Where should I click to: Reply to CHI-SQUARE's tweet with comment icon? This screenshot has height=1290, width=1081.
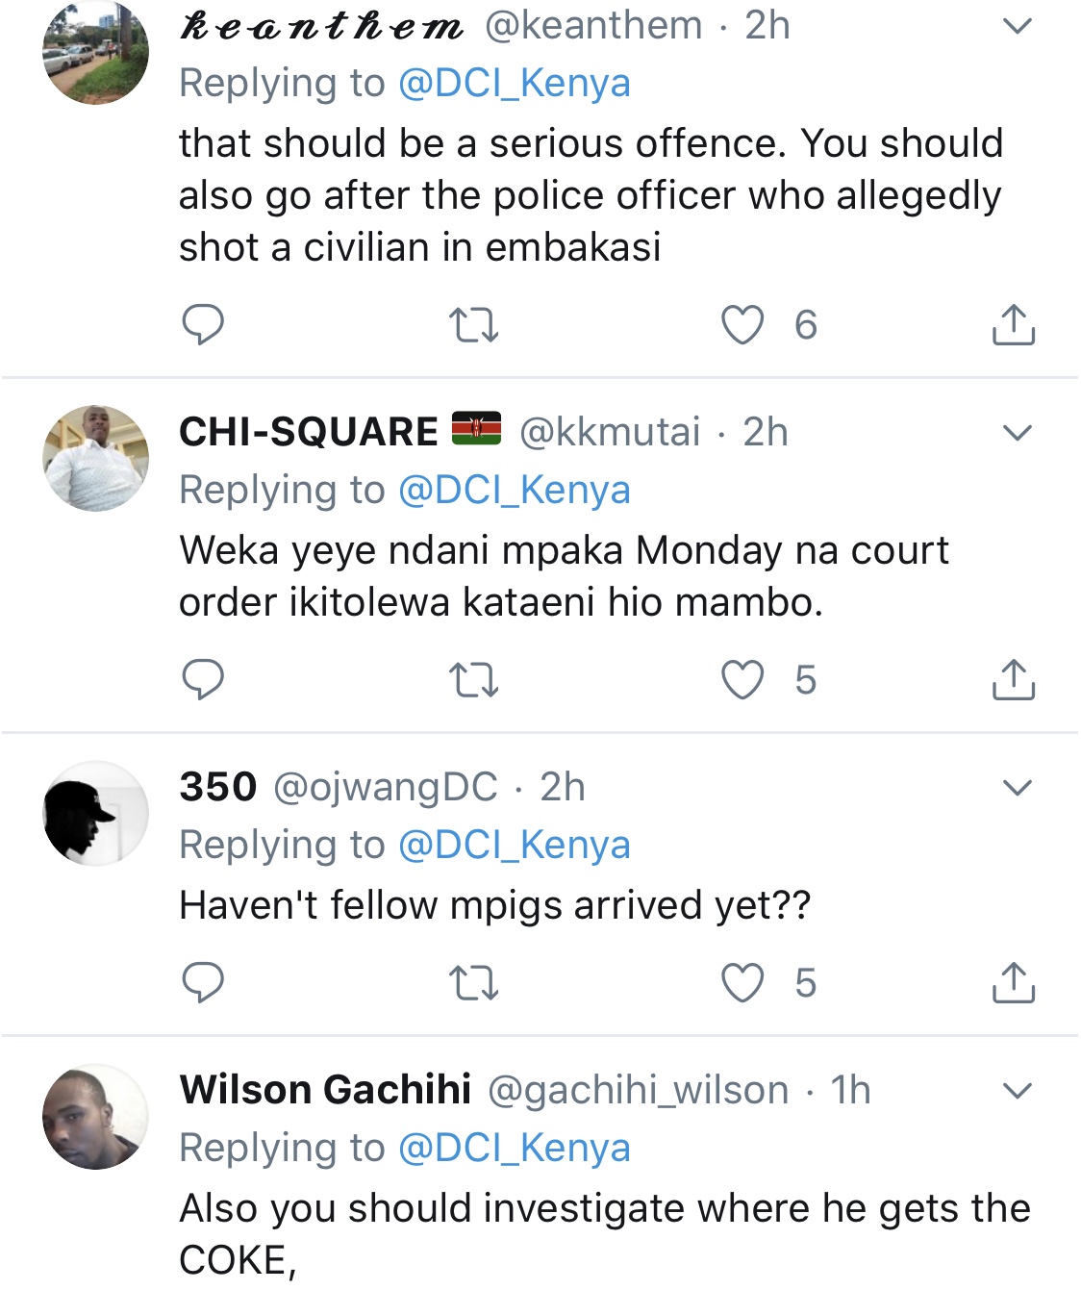tap(203, 679)
